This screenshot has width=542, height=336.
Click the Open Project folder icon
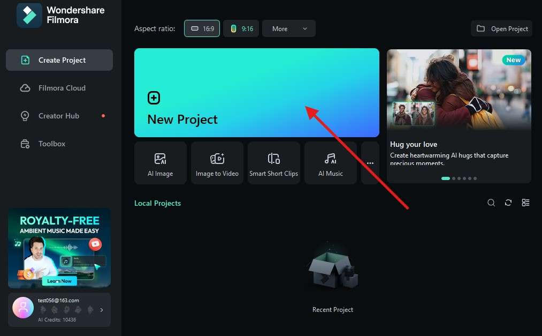coord(480,28)
